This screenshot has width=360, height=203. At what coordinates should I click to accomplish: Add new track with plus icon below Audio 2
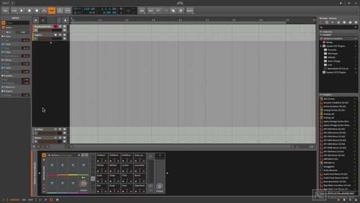point(51,43)
